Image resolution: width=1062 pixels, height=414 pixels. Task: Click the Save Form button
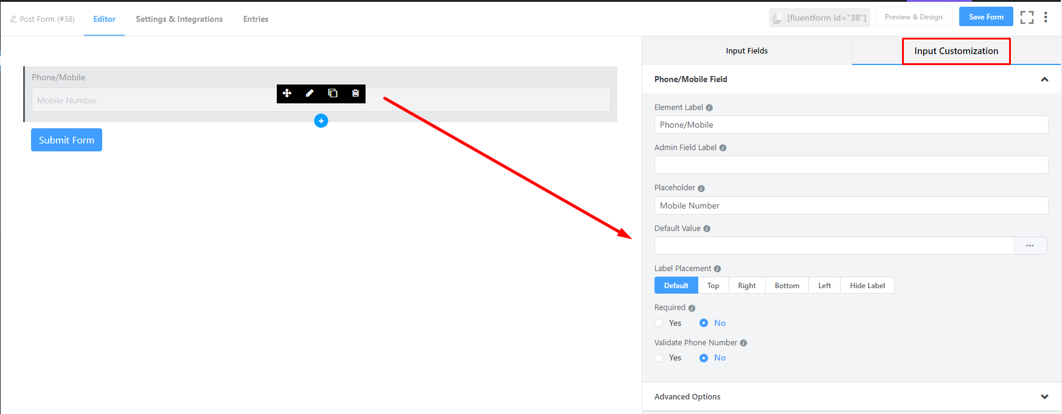coord(985,17)
